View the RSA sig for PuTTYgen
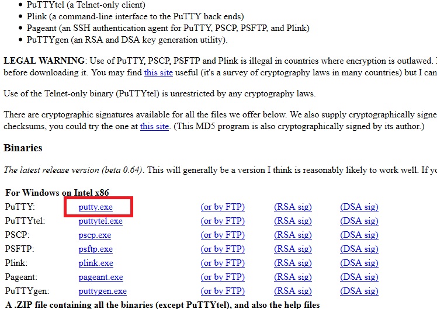This screenshot has height=309, width=437. pos(293,291)
